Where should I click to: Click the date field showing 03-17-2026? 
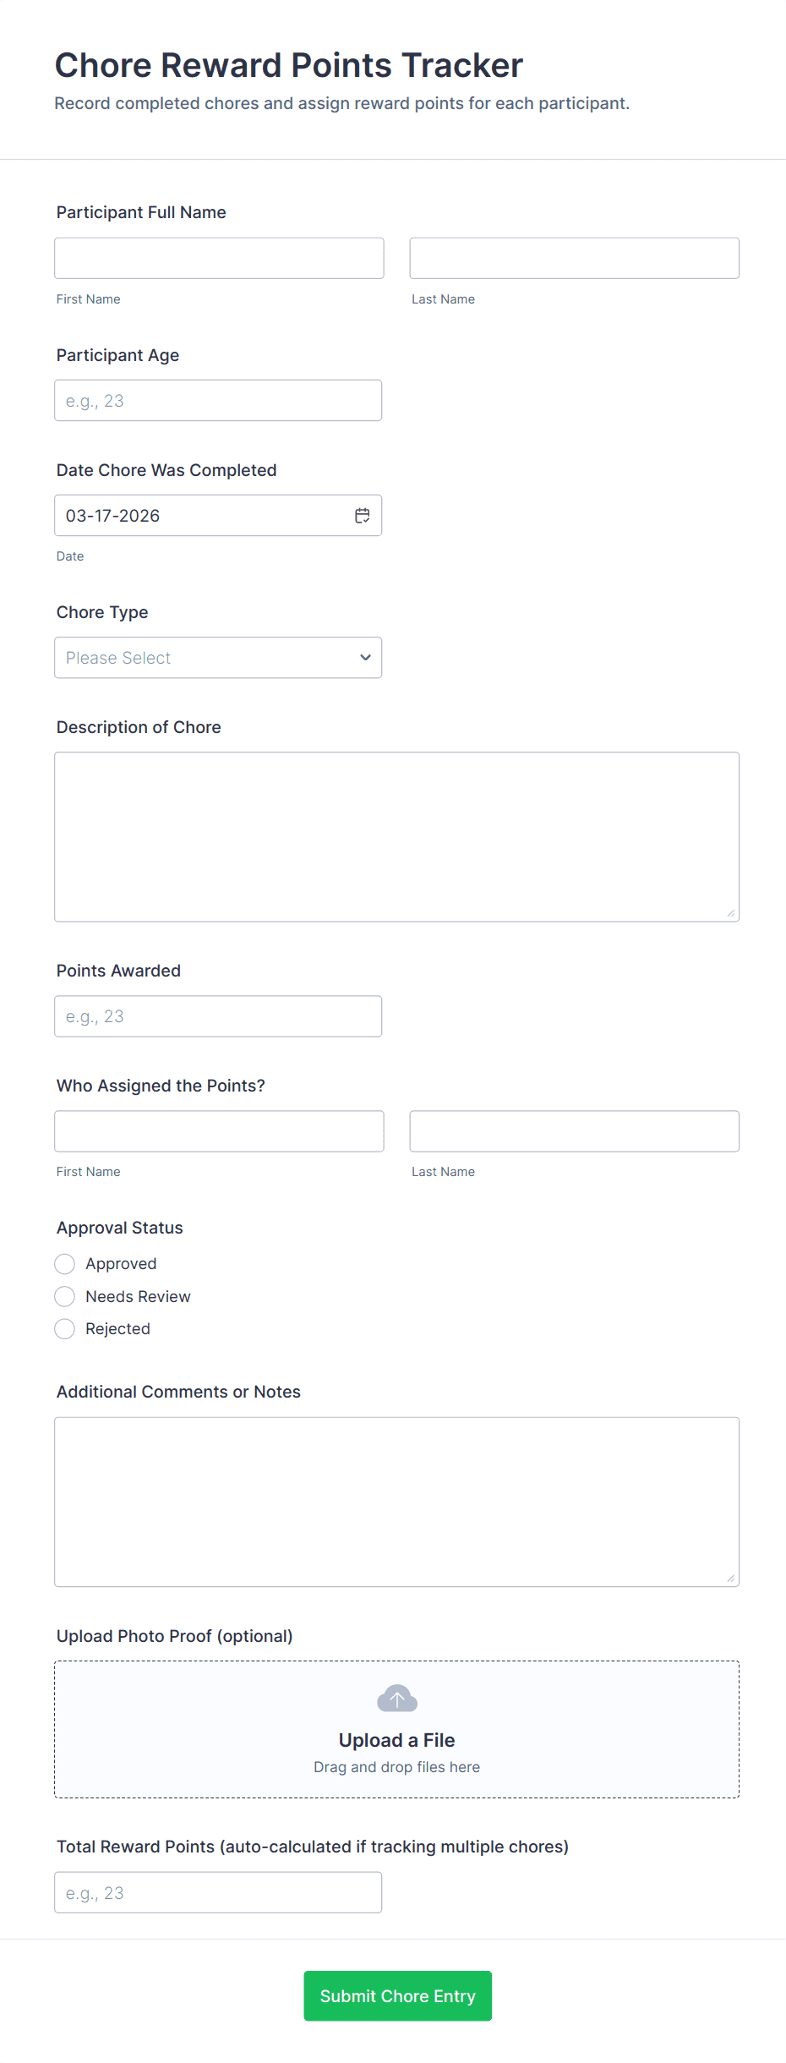[x=203, y=516]
